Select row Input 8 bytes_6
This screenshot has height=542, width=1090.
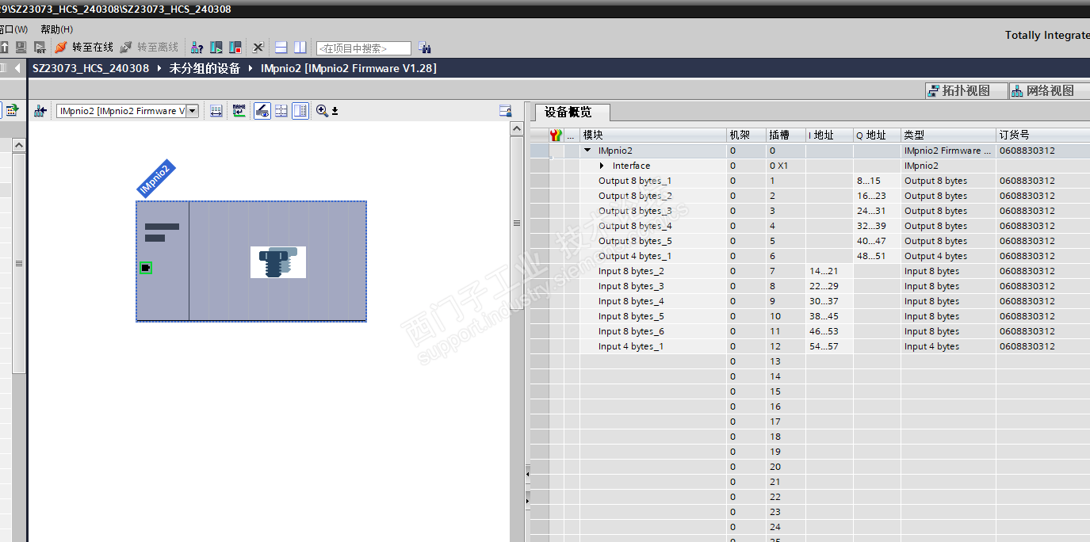[x=809, y=331]
